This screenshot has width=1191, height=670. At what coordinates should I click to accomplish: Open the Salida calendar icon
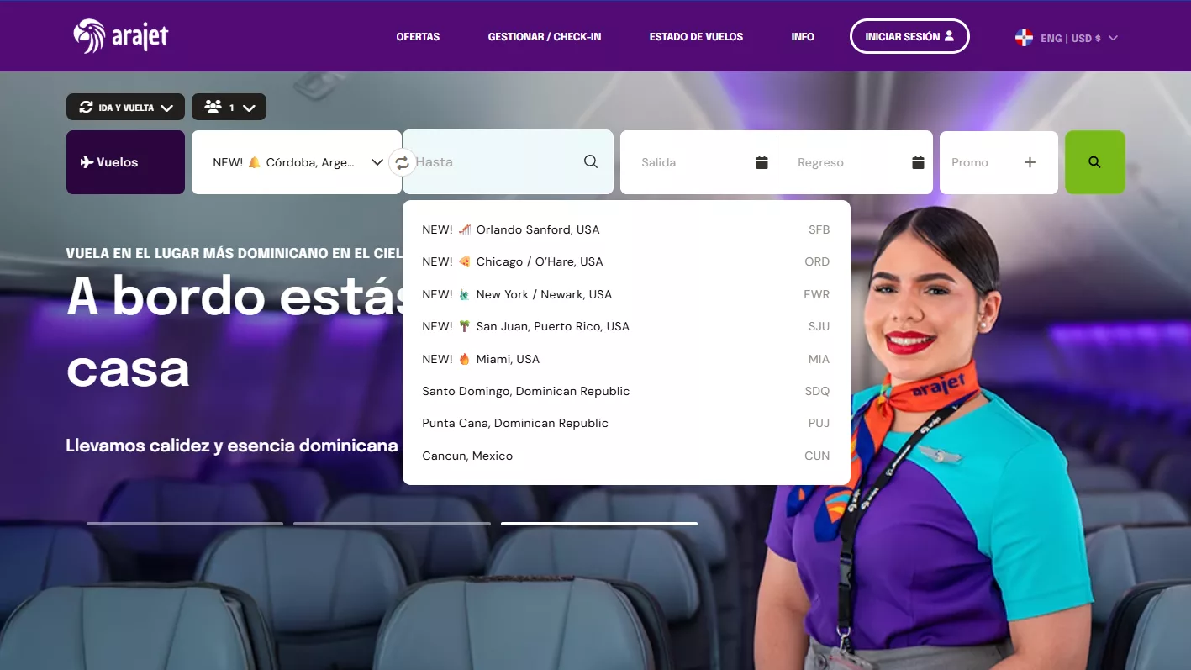762,162
